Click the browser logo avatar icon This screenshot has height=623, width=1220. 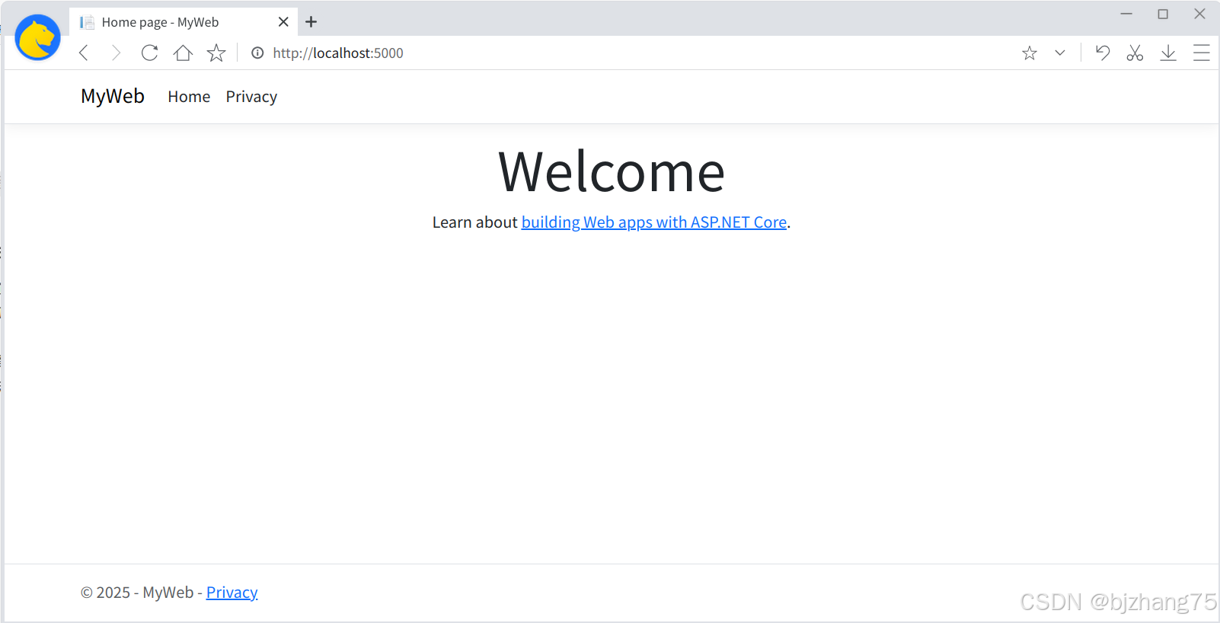pos(37,37)
